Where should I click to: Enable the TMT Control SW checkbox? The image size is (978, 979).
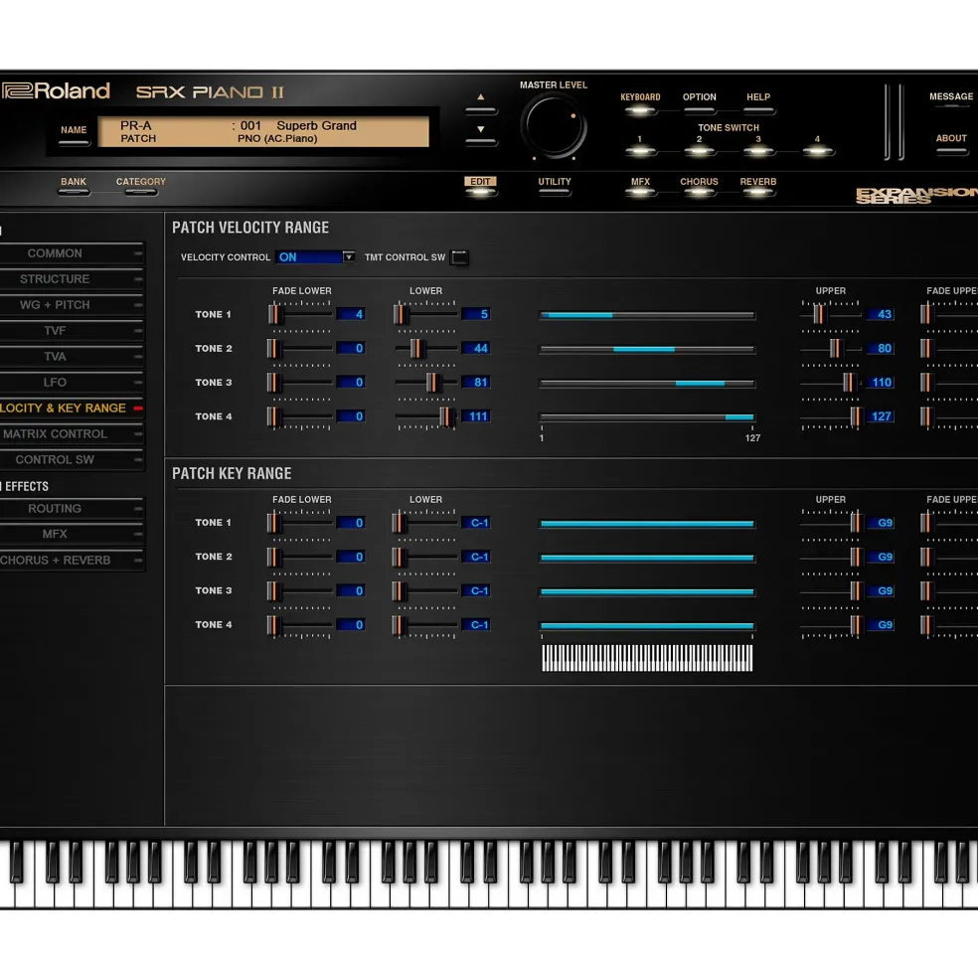click(459, 257)
